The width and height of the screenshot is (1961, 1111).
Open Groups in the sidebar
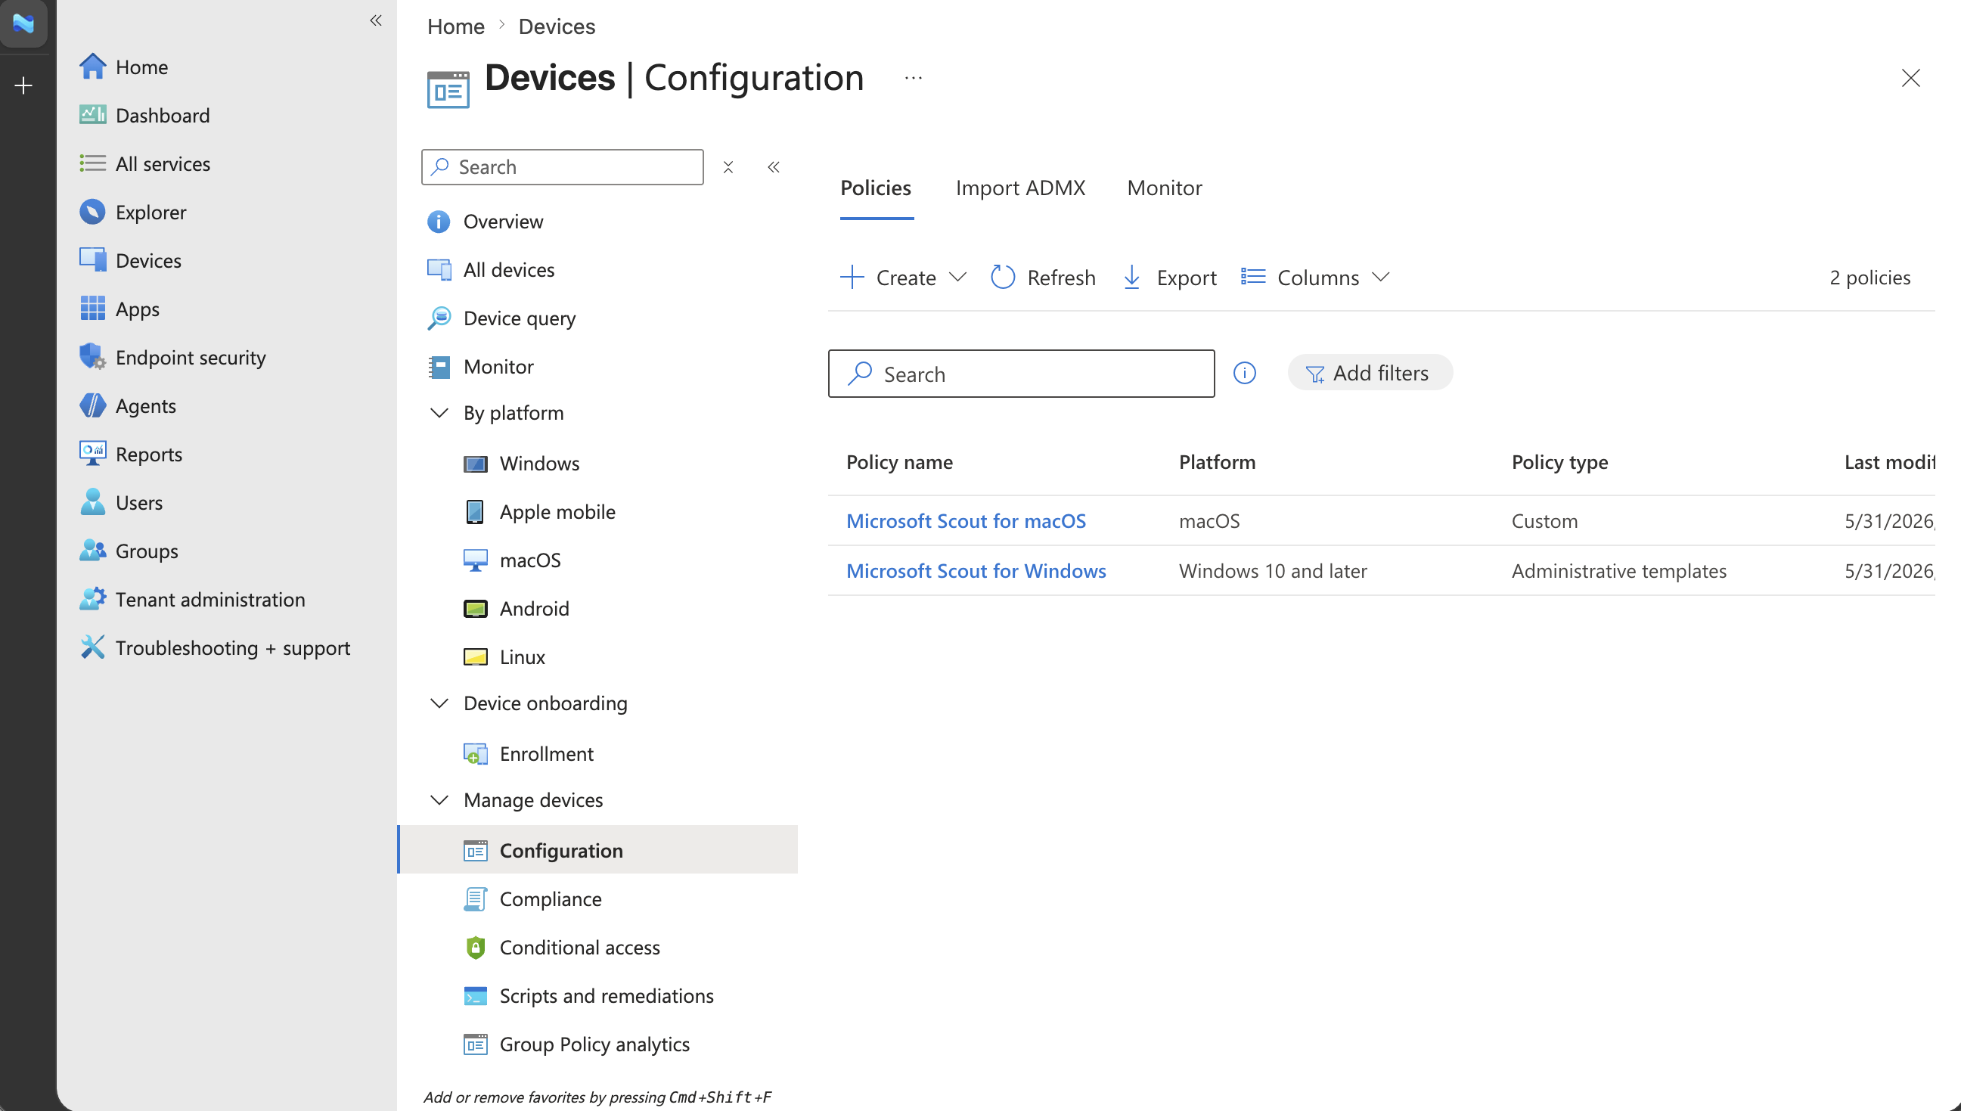tap(129, 551)
